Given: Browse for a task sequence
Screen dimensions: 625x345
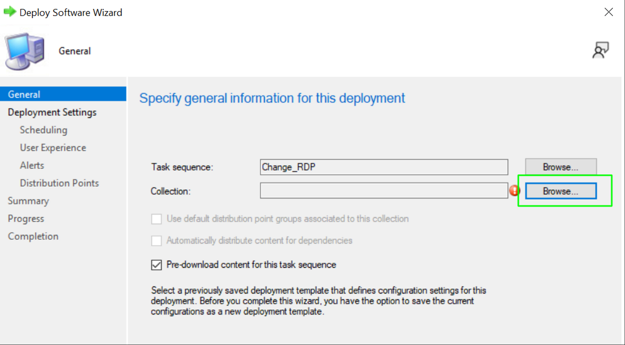Looking at the screenshot, I should click(x=561, y=167).
